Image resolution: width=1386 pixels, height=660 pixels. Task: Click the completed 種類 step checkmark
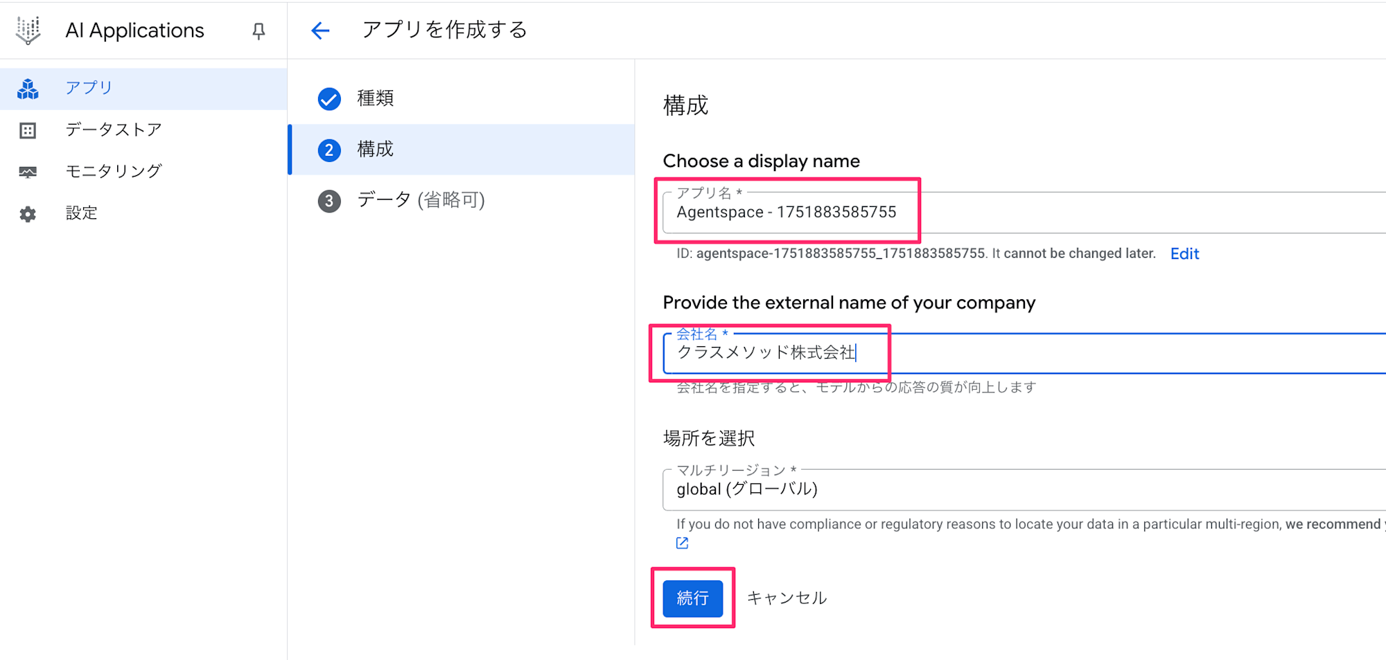[329, 99]
